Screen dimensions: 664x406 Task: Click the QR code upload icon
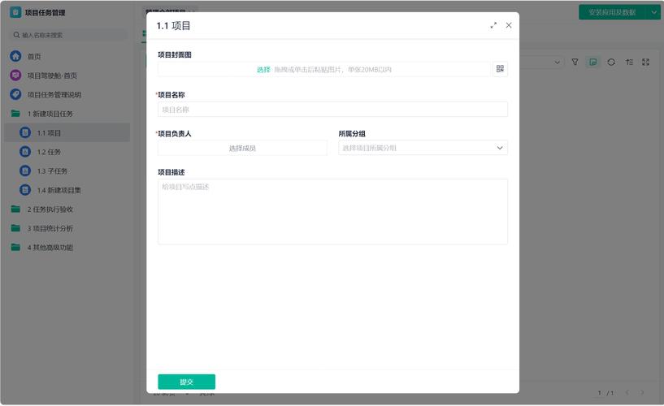click(500, 69)
